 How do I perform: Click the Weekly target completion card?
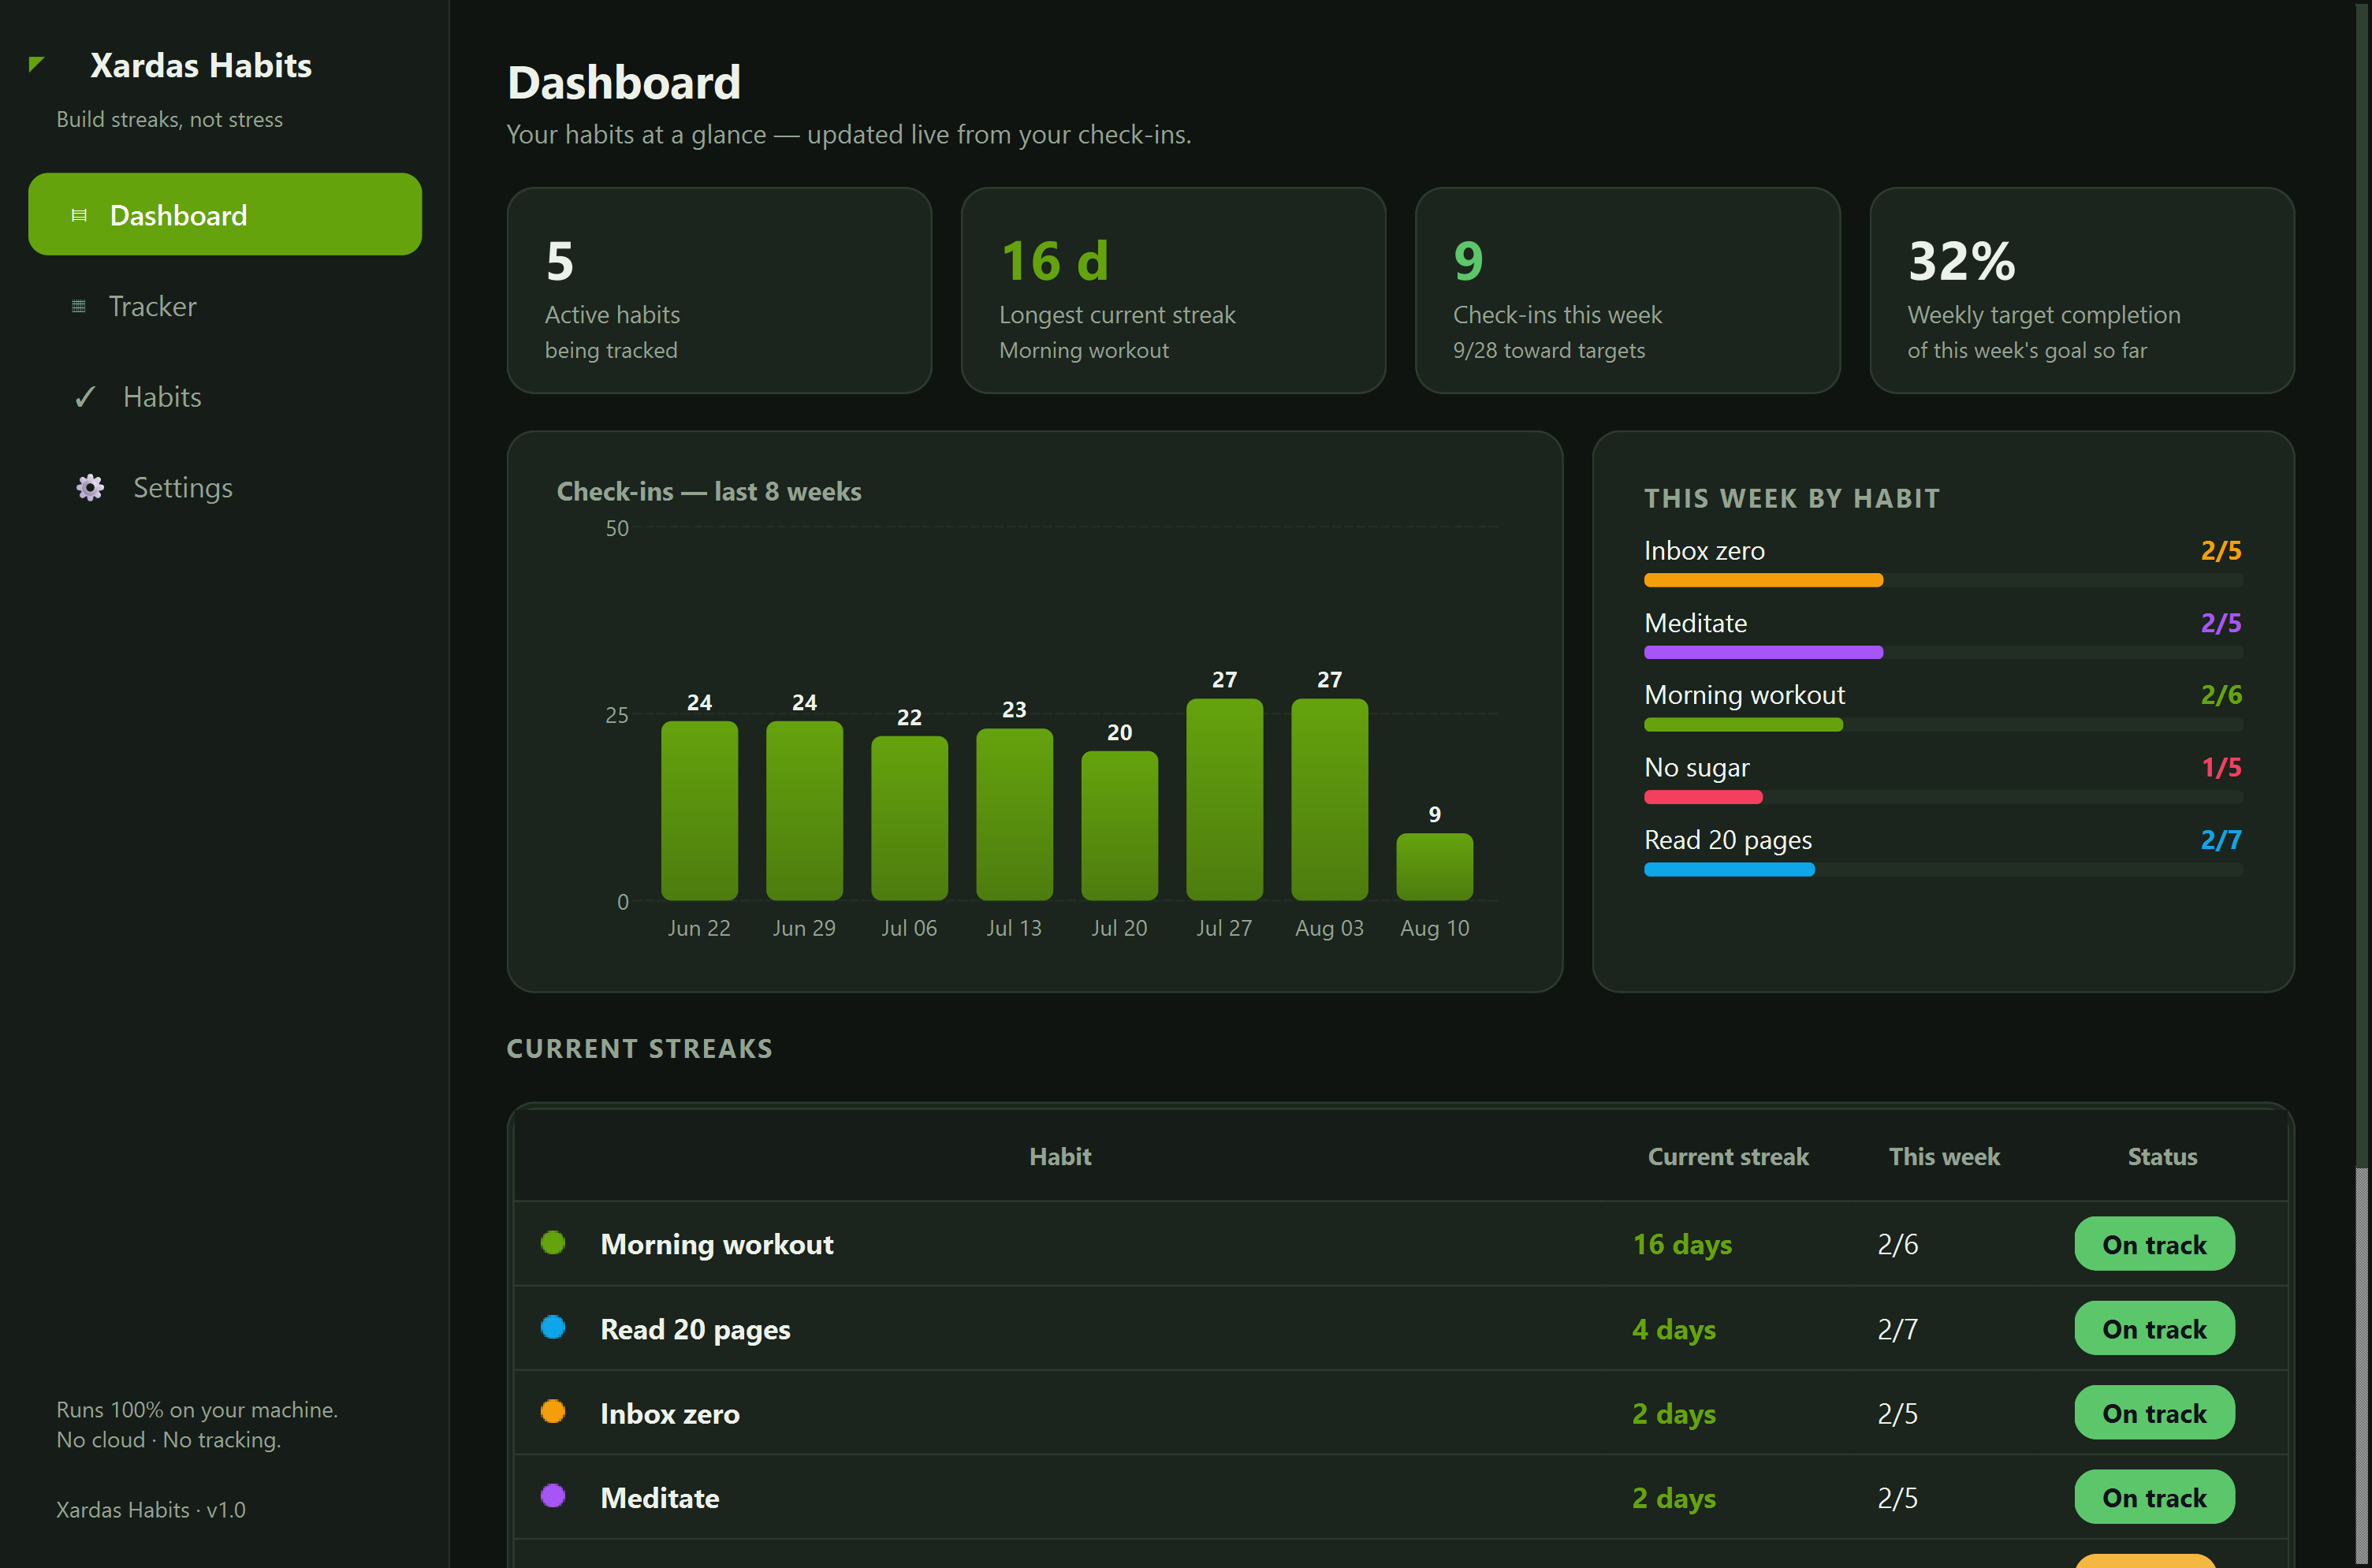(2082, 290)
